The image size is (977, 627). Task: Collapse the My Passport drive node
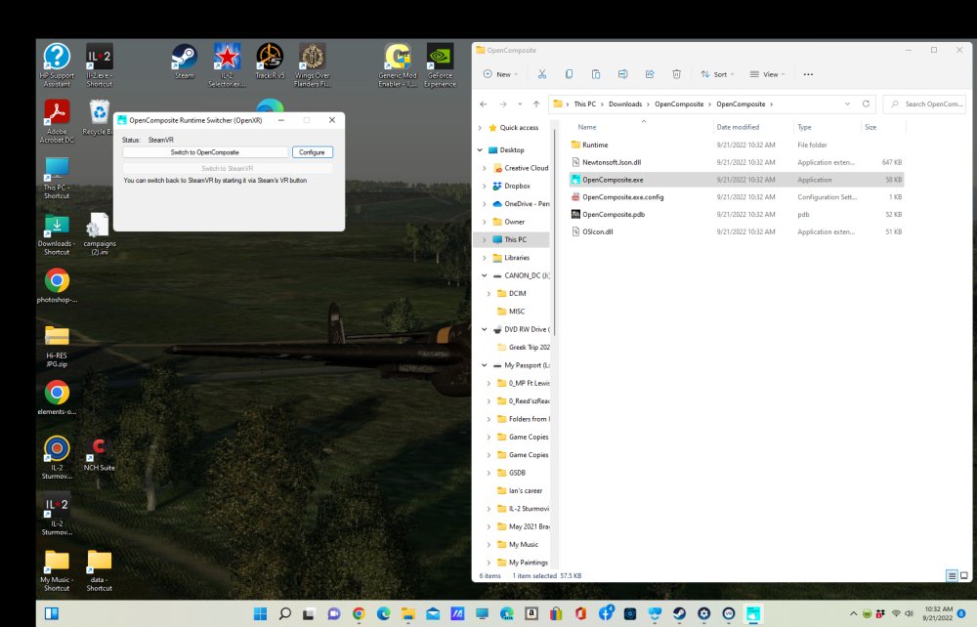485,365
